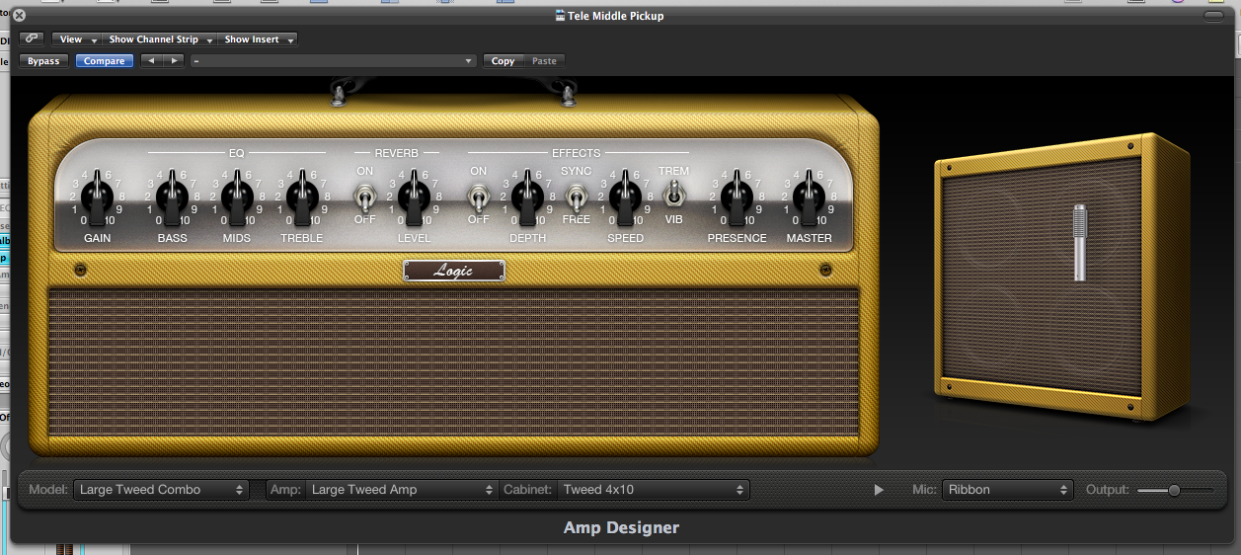The height and width of the screenshot is (555, 1241).
Task: Click the amp speaker grille cloth
Action: [x=453, y=362]
